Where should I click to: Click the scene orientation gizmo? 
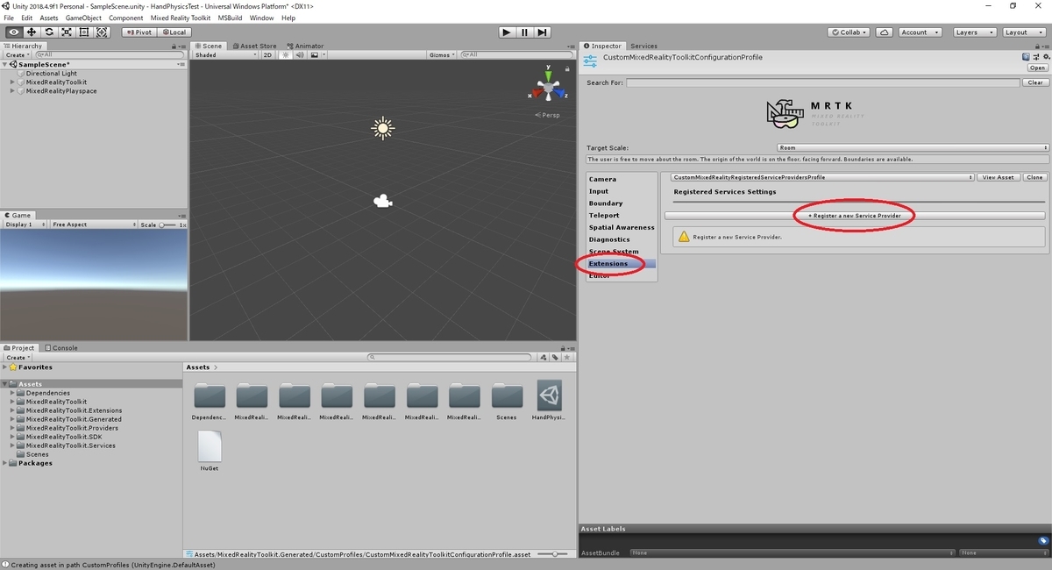tap(549, 88)
